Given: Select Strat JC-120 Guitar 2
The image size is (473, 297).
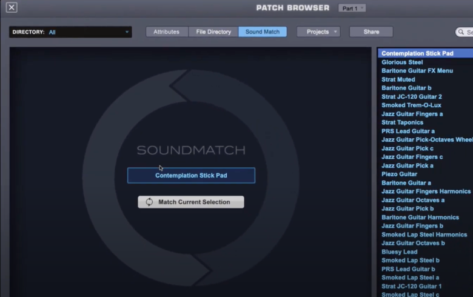Looking at the screenshot, I should click(412, 96).
